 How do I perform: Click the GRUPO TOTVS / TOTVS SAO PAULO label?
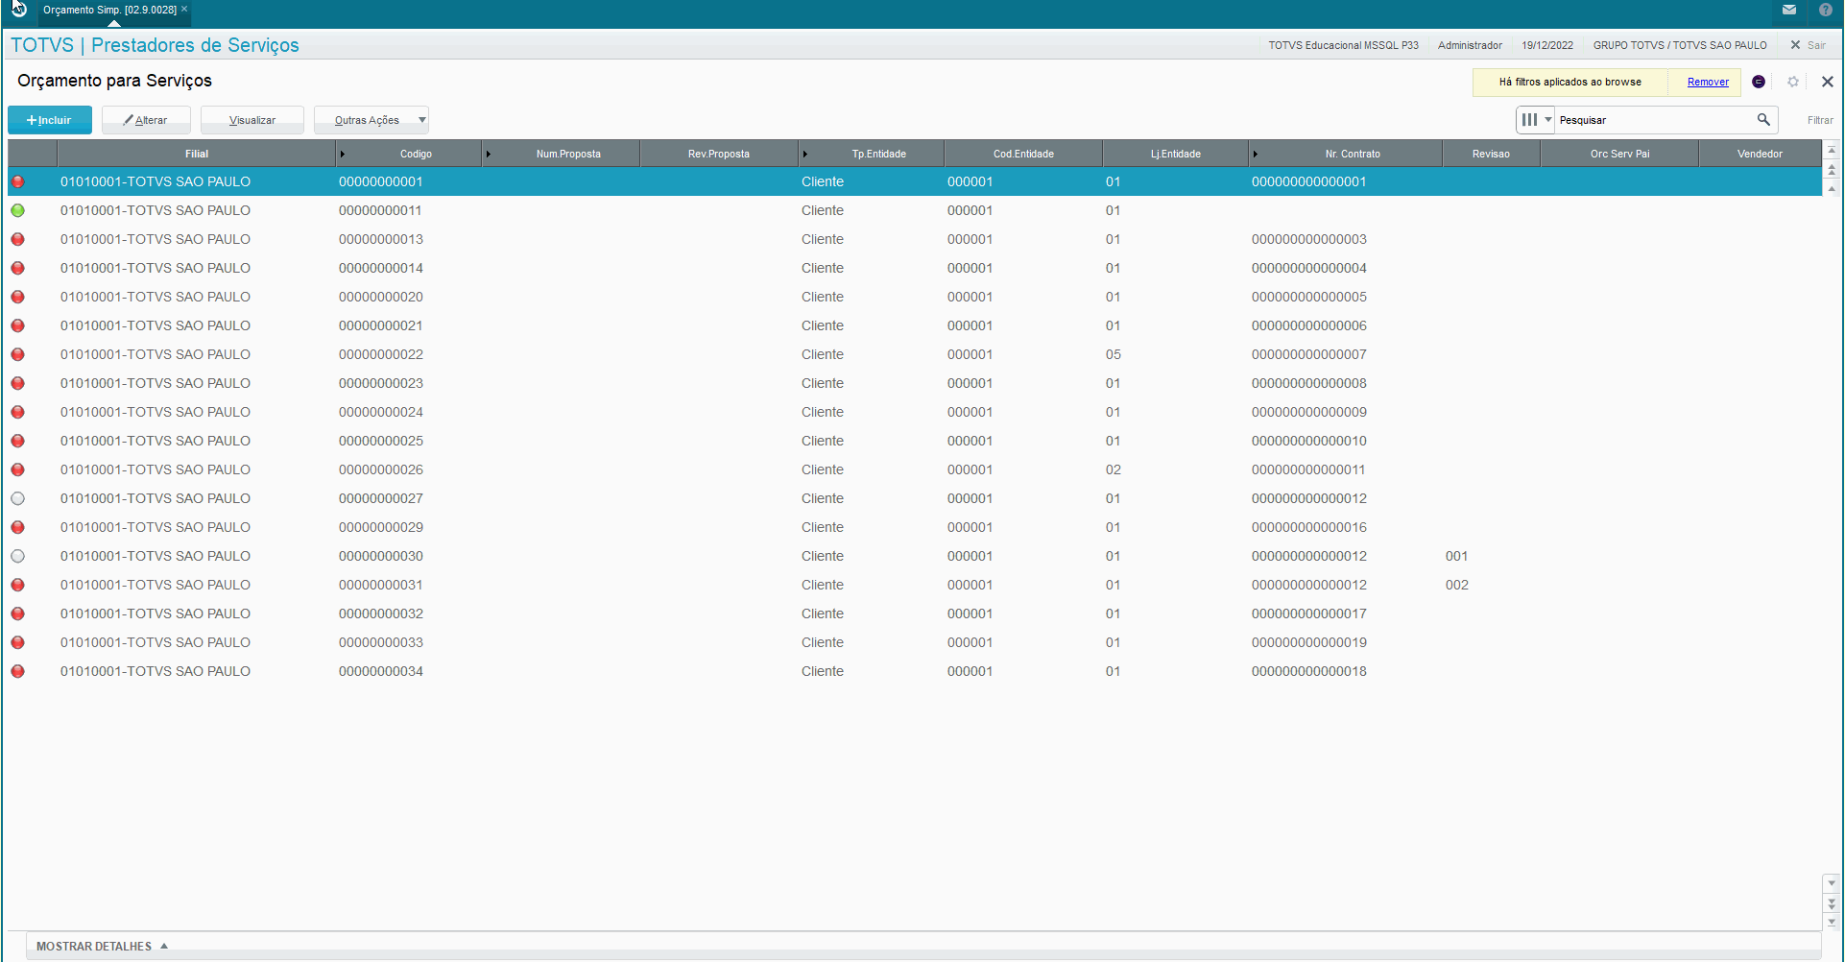tap(1680, 45)
